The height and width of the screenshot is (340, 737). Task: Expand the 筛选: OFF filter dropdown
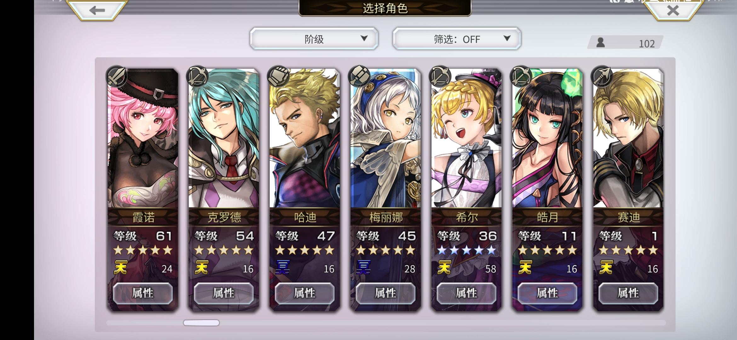[x=457, y=39]
